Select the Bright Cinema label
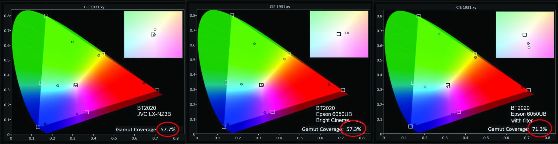The image size is (558, 144). click(332, 120)
